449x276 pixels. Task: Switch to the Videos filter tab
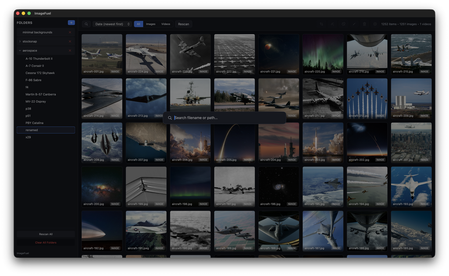tap(165, 24)
